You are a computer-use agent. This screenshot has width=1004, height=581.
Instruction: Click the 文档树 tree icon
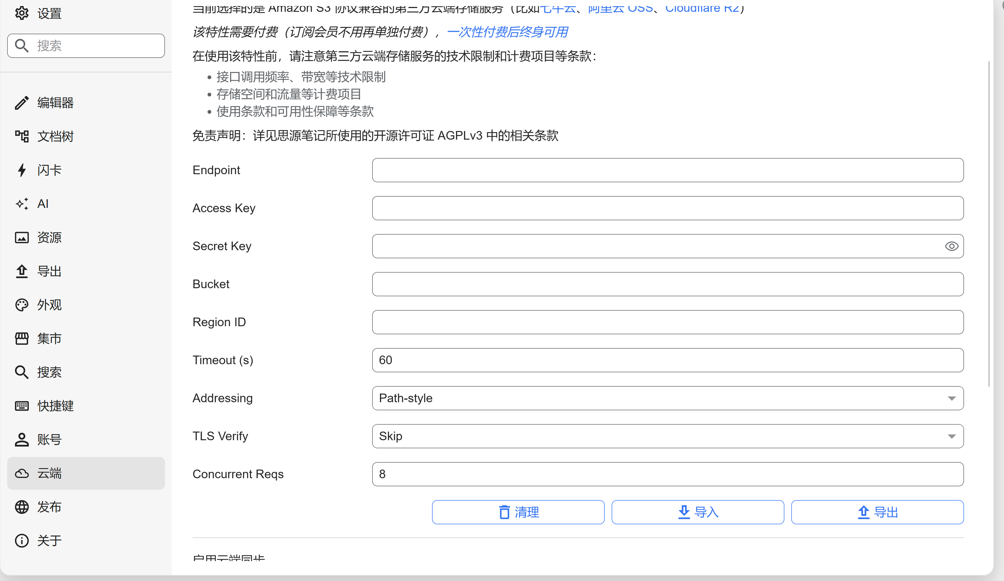(22, 136)
